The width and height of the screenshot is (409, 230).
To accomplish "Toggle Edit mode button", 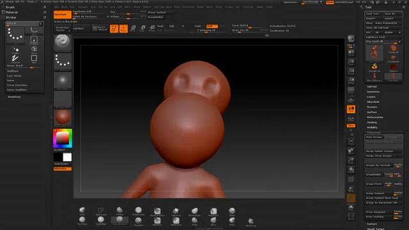I will (x=114, y=28).
